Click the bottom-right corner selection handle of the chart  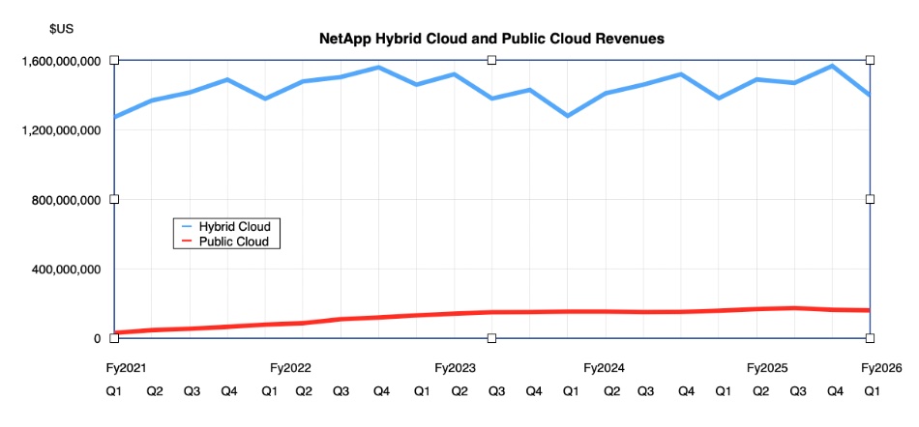870,338
